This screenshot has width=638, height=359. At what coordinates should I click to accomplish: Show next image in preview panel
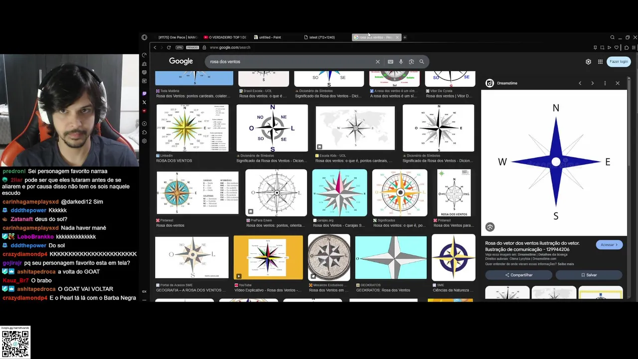pyautogui.click(x=592, y=83)
